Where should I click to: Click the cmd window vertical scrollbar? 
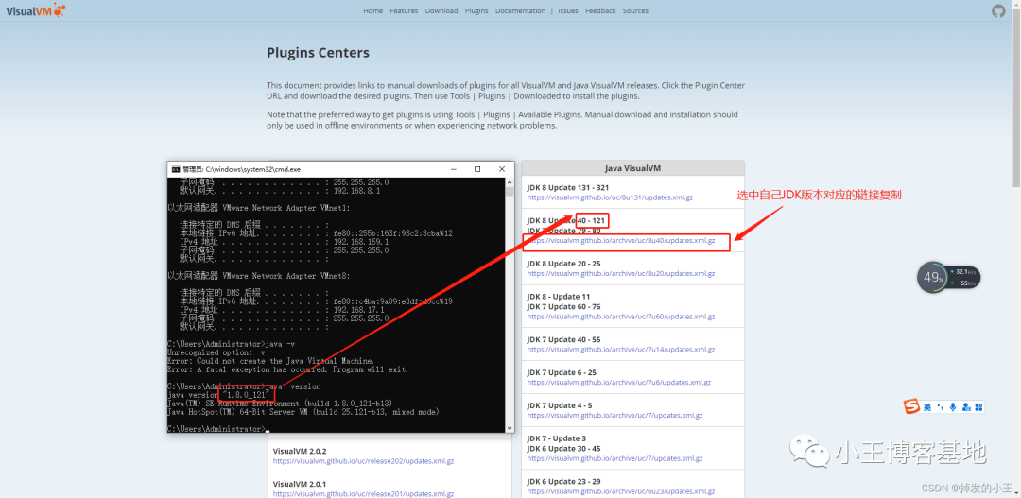[510, 304]
